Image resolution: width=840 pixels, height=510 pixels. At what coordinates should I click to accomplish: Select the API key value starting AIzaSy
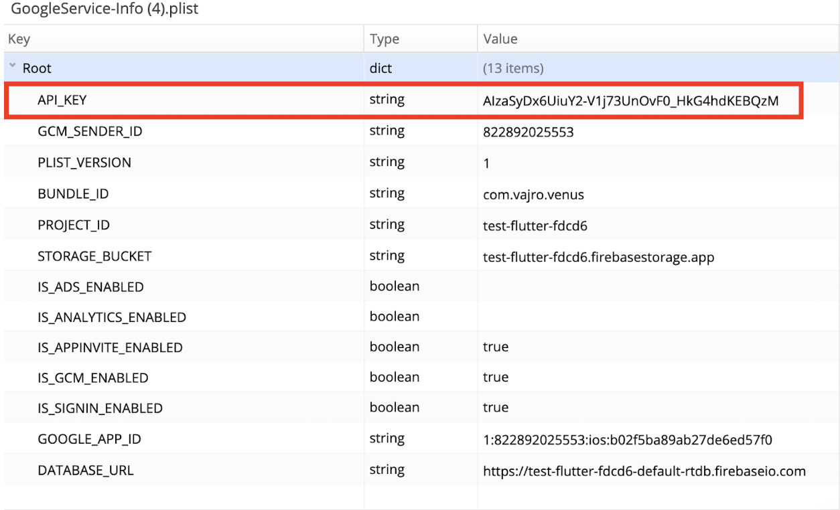(x=631, y=101)
